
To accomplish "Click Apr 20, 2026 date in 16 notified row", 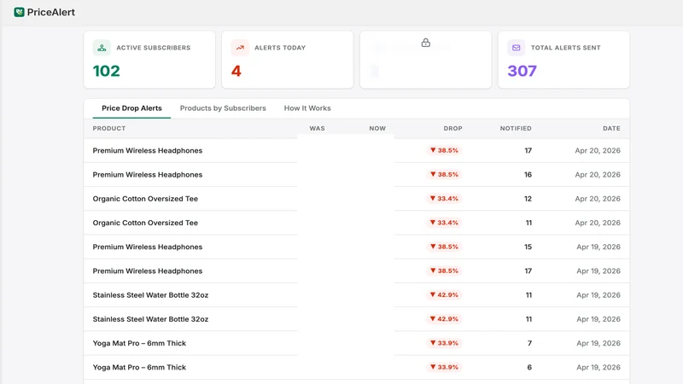I will (x=598, y=175).
